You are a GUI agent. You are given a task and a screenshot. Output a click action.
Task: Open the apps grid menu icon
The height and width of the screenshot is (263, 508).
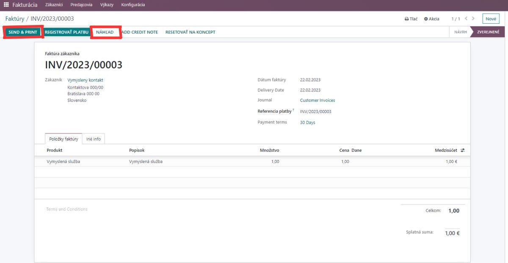pos(6,5)
